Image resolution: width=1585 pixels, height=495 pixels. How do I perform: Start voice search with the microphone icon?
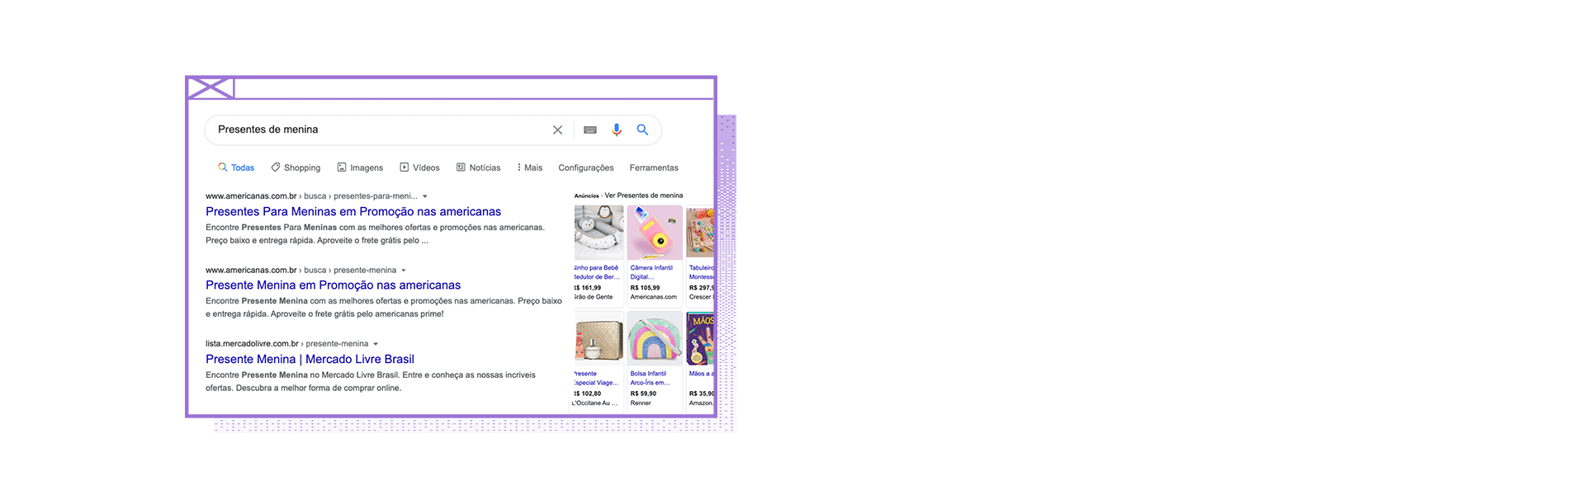tap(617, 130)
